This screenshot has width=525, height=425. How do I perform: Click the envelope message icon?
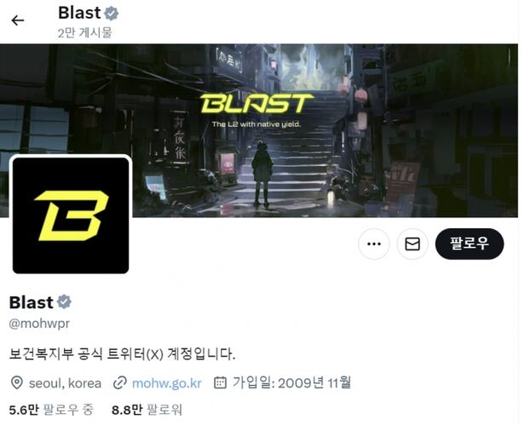pos(412,244)
